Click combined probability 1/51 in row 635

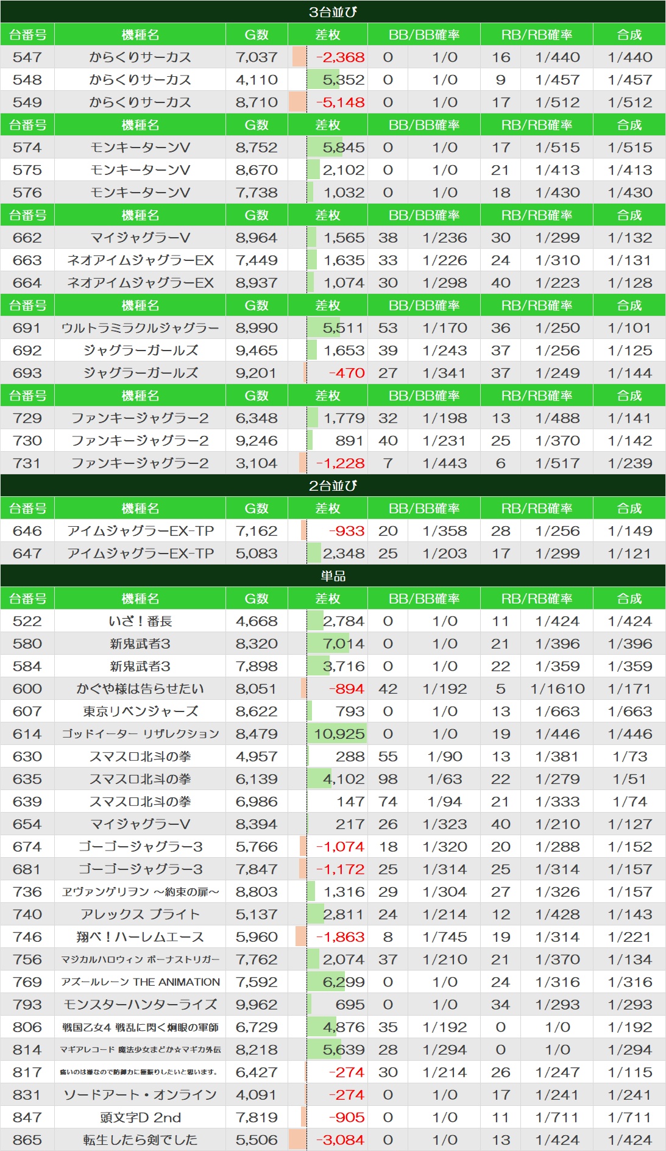(x=630, y=779)
